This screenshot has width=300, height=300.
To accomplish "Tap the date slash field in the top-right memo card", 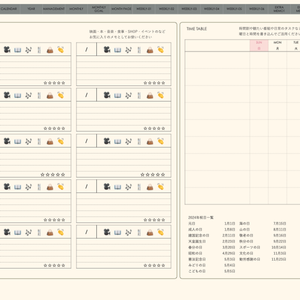I will [x=86, y=49].
